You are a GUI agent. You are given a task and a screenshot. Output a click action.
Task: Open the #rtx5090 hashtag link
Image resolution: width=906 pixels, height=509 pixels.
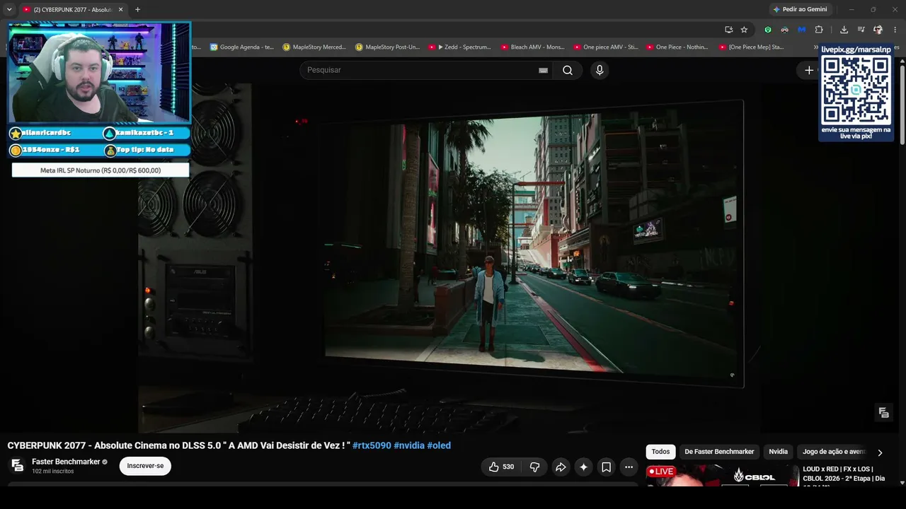pos(372,445)
